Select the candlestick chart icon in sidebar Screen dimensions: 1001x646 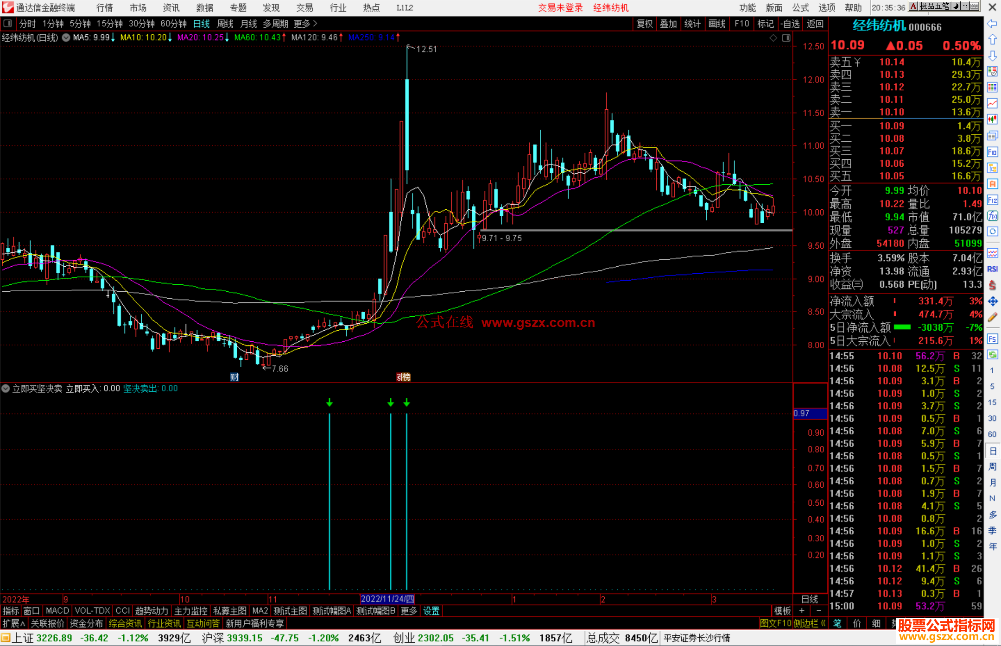[x=992, y=119]
